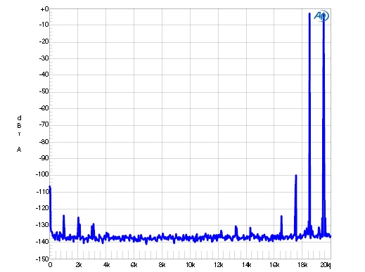The width and height of the screenshot is (365, 272).
Task: Click the -80 y-axis label
Action: pos(44,141)
